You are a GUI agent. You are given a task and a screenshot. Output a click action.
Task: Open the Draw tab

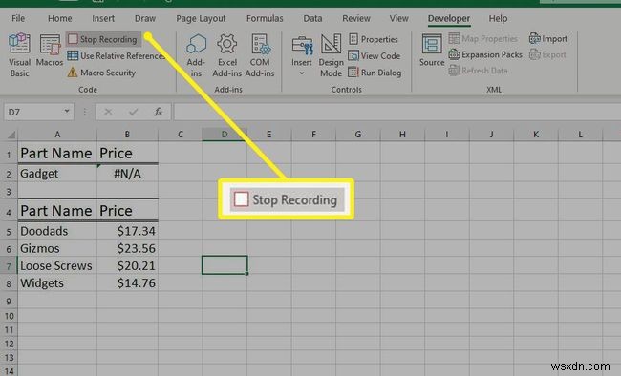click(145, 18)
